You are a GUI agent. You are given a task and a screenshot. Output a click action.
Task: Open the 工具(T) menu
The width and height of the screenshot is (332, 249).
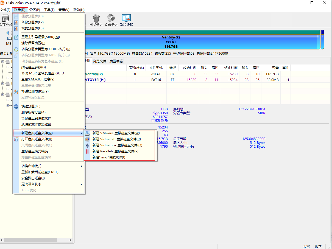pos(49,10)
